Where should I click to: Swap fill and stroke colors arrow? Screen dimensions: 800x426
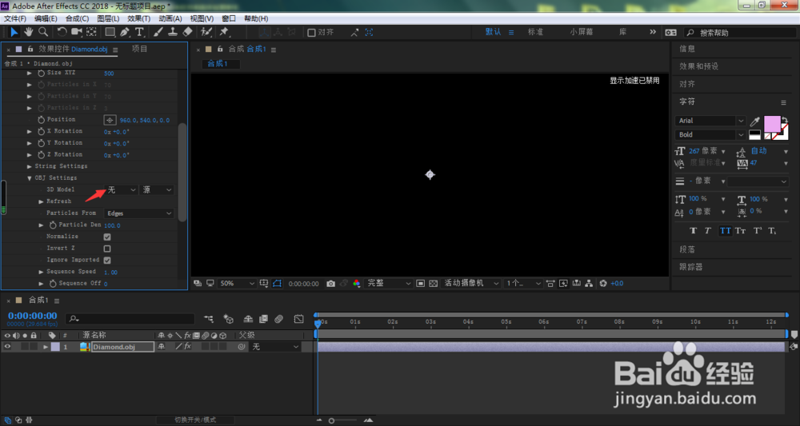(x=785, y=120)
